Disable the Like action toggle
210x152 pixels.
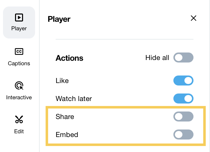[x=183, y=80]
